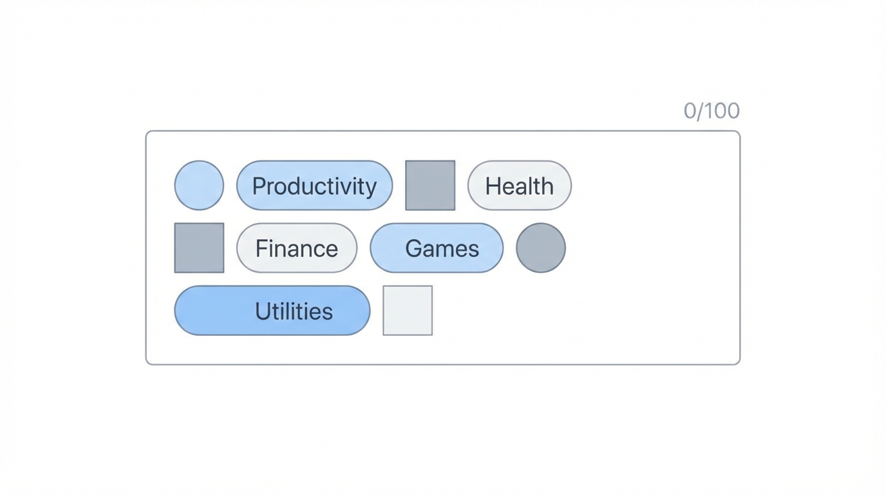Toggle the Games category selection
Viewport: 886px width, 495px height.
(x=436, y=248)
